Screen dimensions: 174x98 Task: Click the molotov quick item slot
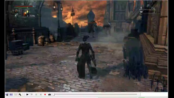coord(26,13)
